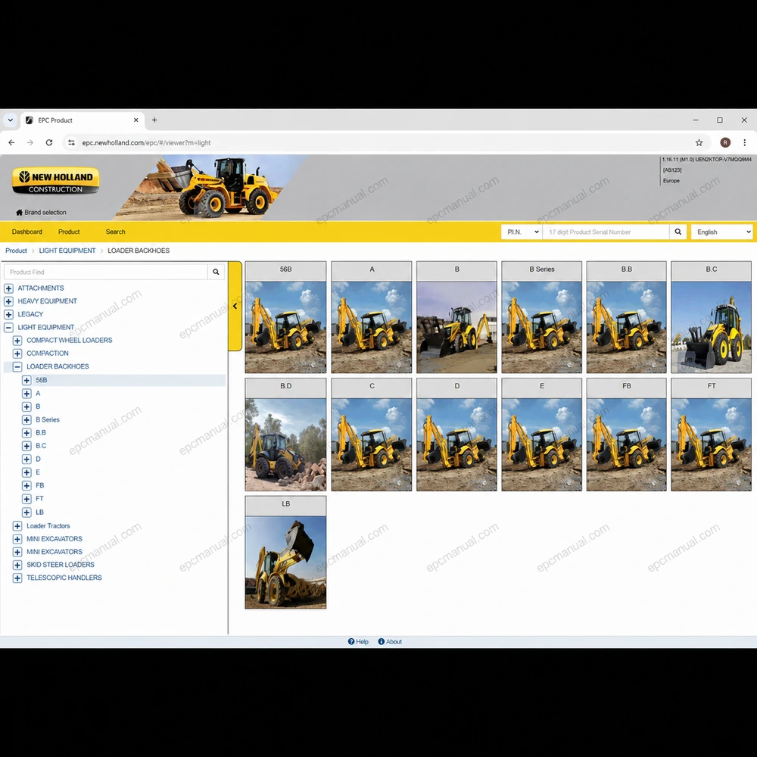Expand the ATTACHMENTS tree node
Screen dimensions: 757x757
tap(8, 288)
